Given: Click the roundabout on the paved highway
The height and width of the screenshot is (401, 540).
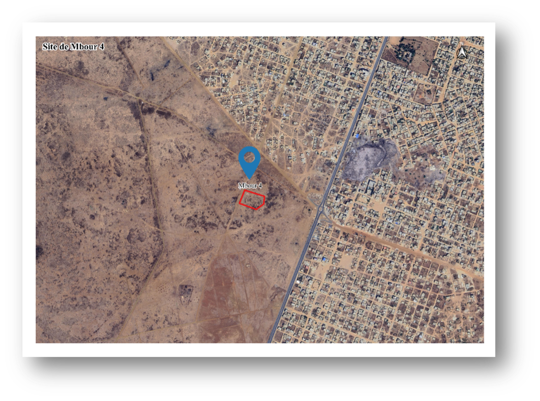Looking at the screenshot, I should tap(321, 211).
